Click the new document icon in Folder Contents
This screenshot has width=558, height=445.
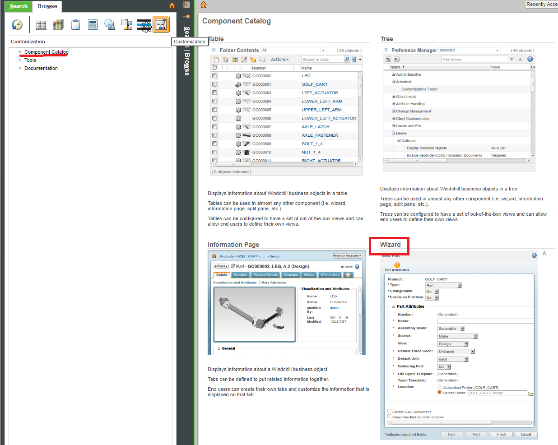[216, 59]
